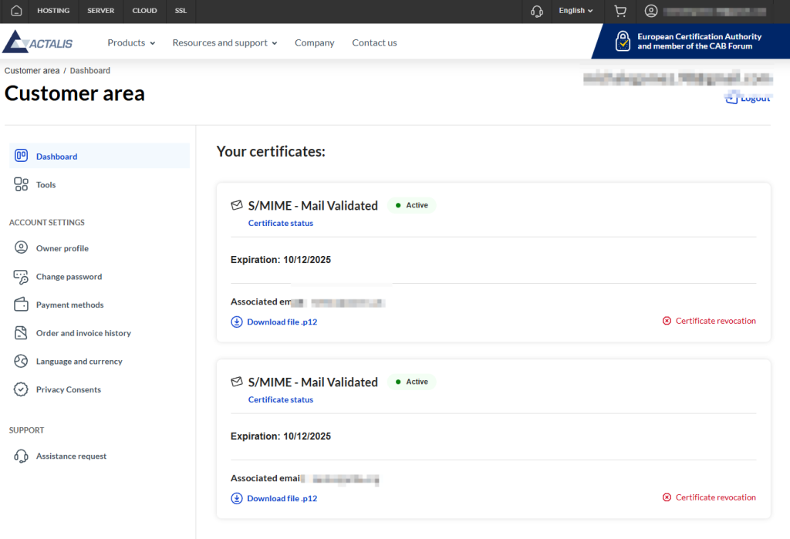Expand Resources and support menu
Viewport: 790px width, 539px height.
(x=225, y=43)
